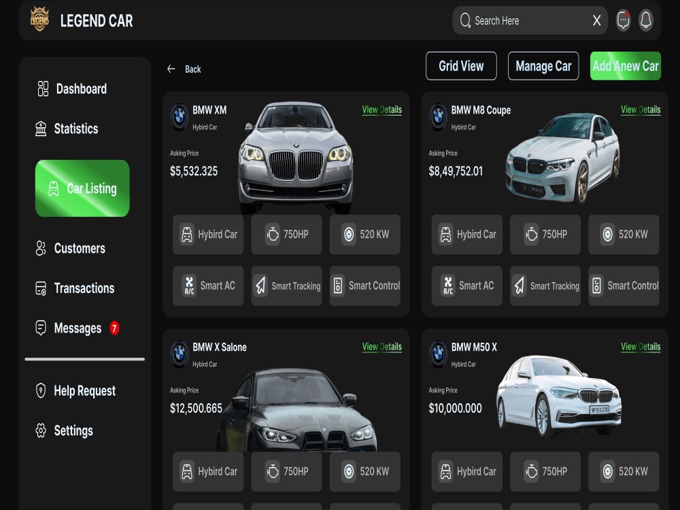Click 750HP chip on M8 Coupe card
The width and height of the screenshot is (680, 510).
click(x=545, y=235)
